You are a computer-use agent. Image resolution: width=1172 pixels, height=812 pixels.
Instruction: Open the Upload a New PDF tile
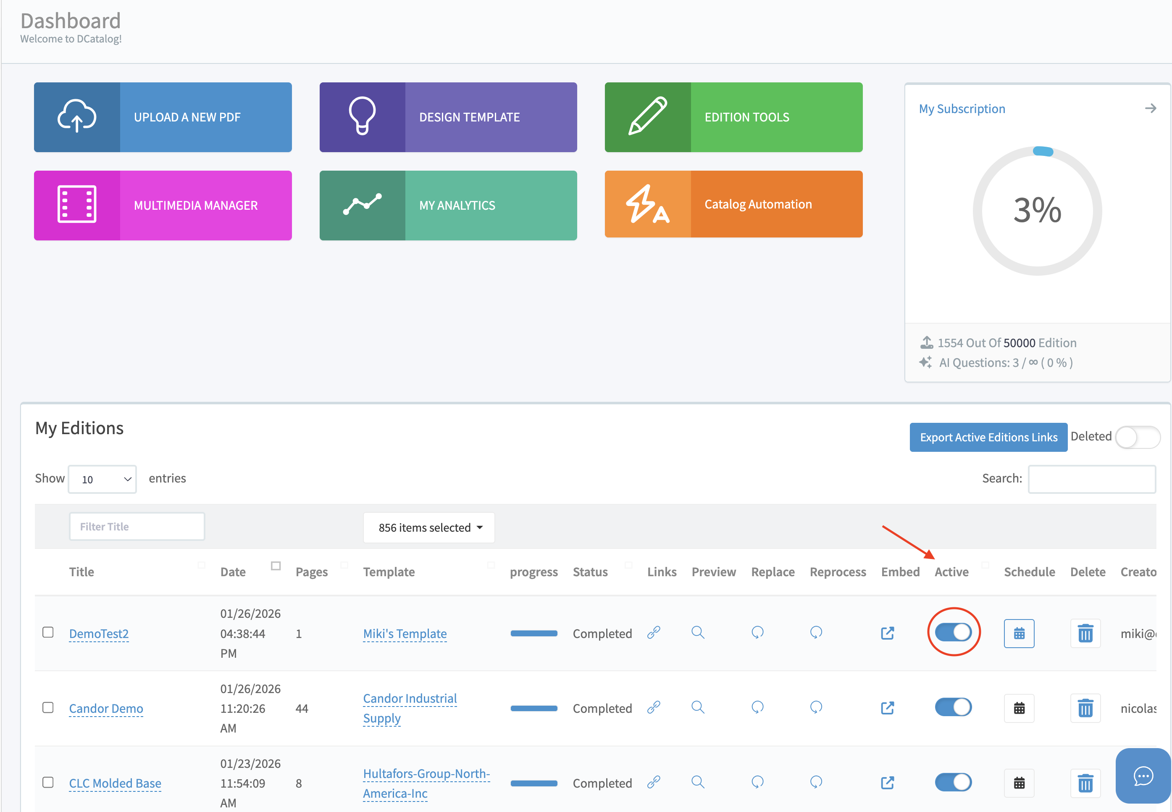tap(163, 117)
